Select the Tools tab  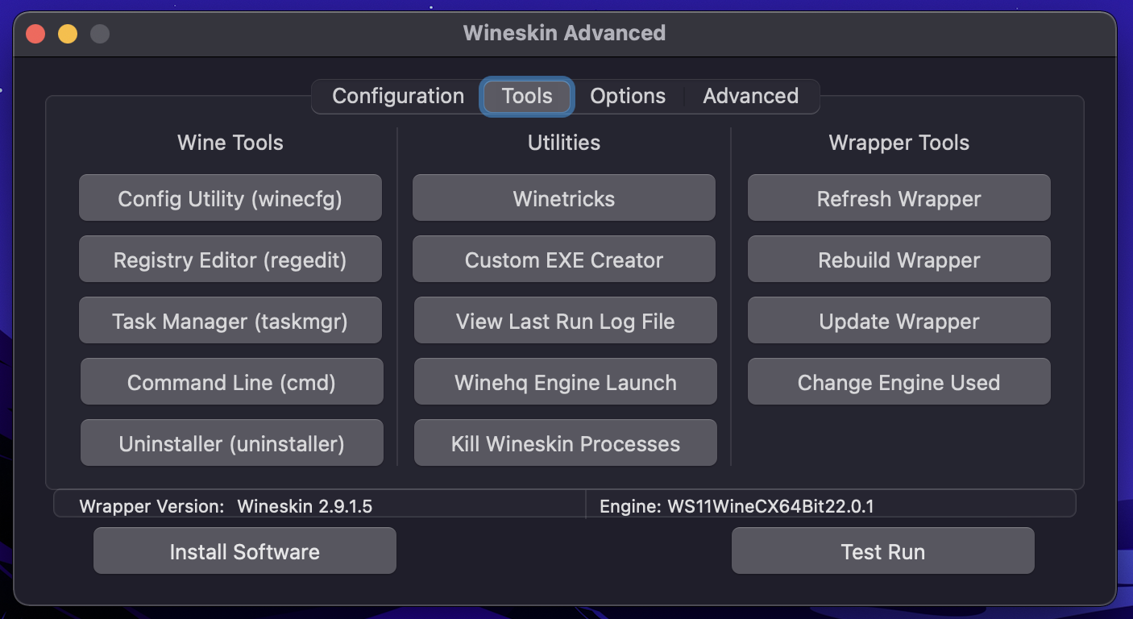click(x=527, y=96)
